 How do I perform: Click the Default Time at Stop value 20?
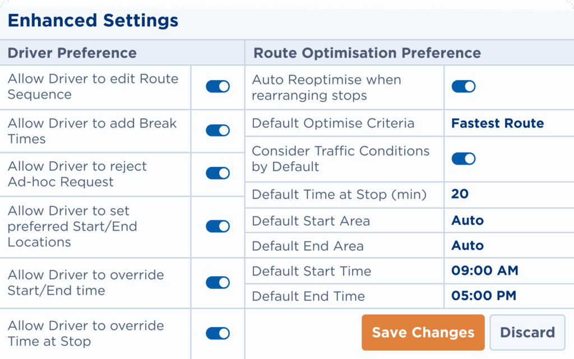460,194
